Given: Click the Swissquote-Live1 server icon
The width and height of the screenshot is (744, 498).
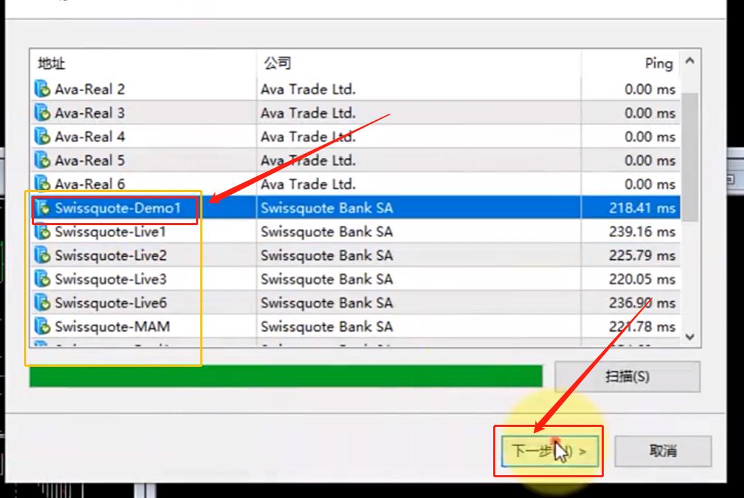Looking at the screenshot, I should 43,232.
